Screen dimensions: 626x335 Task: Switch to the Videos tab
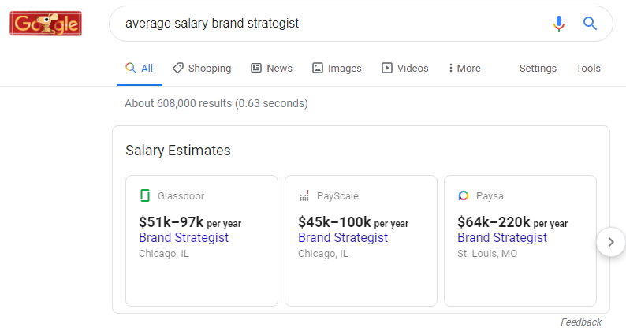[404, 69]
